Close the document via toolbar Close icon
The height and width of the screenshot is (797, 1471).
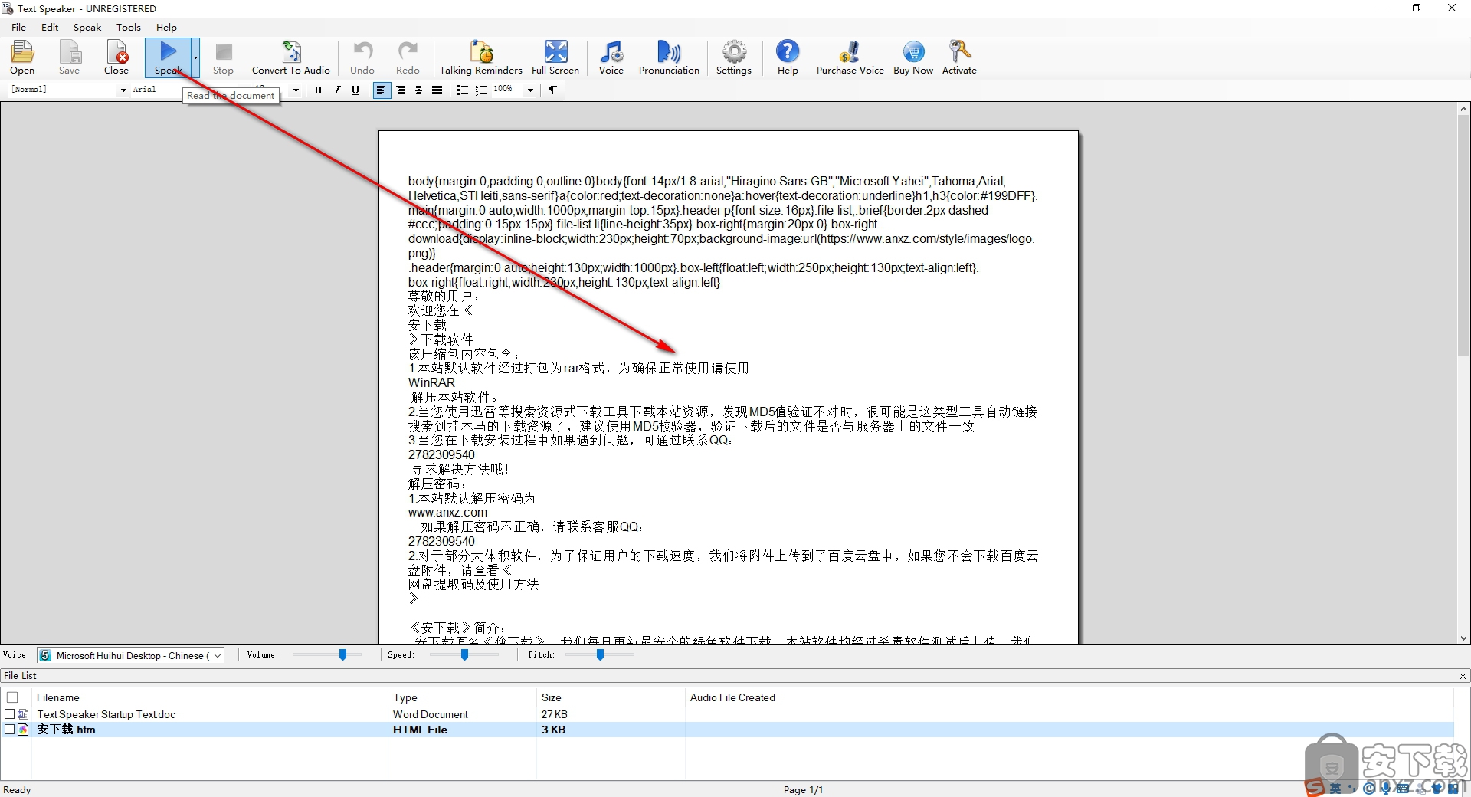click(116, 57)
